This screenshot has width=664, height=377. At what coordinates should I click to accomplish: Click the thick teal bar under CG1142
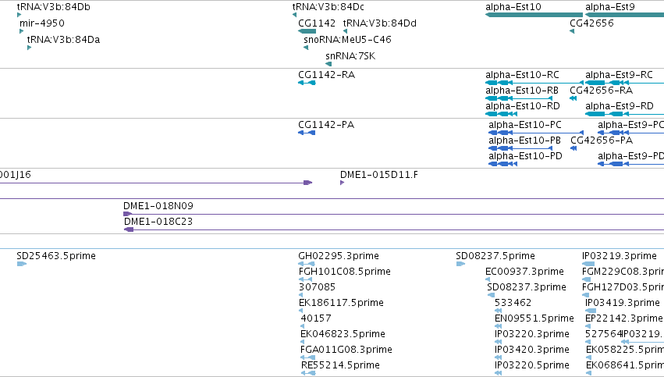click(307, 31)
